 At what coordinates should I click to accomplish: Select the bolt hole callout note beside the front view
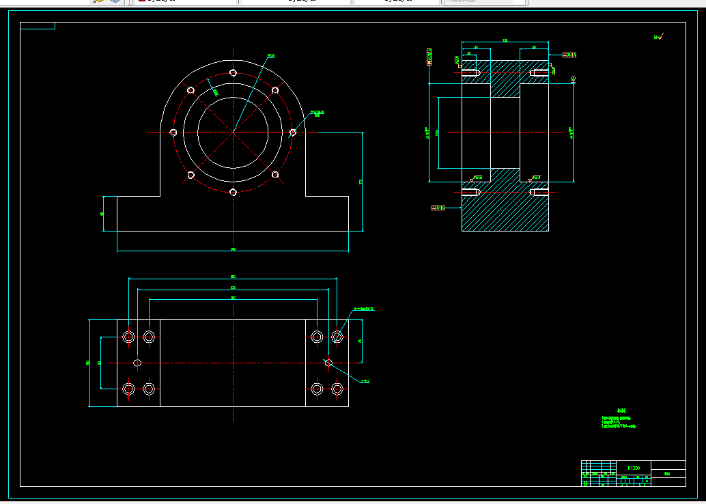point(317,113)
